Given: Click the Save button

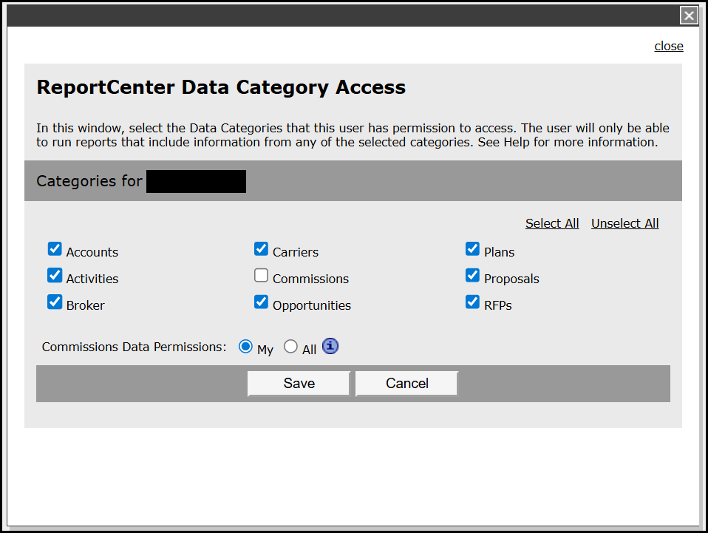Looking at the screenshot, I should pyautogui.click(x=299, y=384).
